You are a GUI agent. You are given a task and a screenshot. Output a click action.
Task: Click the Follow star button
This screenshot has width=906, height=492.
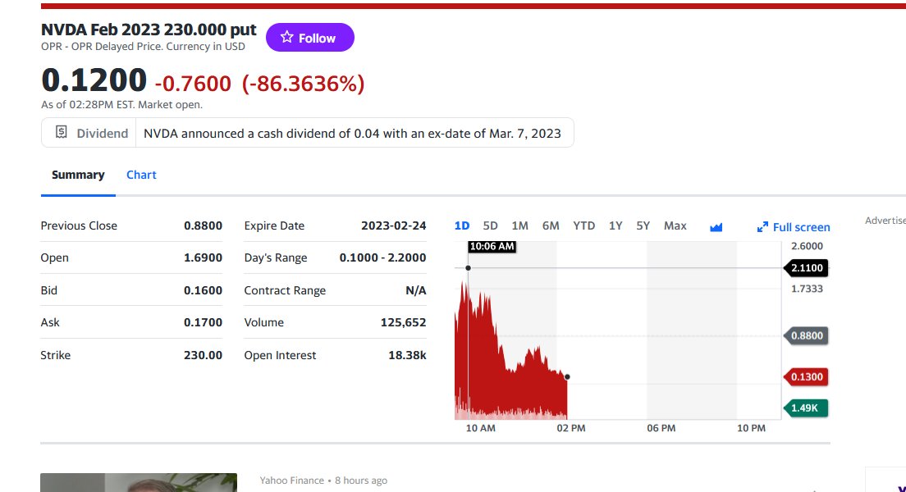(x=309, y=38)
